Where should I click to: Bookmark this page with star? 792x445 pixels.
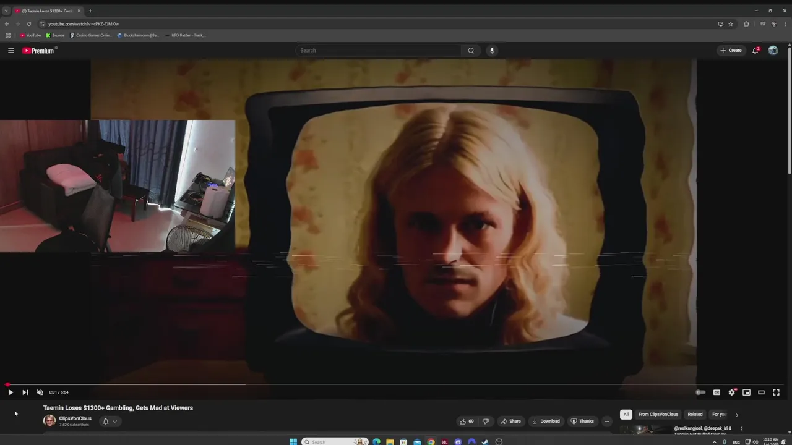click(731, 24)
